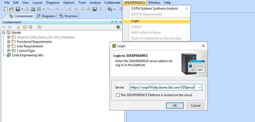Open the Tools menu
The height and width of the screenshot is (122, 255).
tap(82, 3)
